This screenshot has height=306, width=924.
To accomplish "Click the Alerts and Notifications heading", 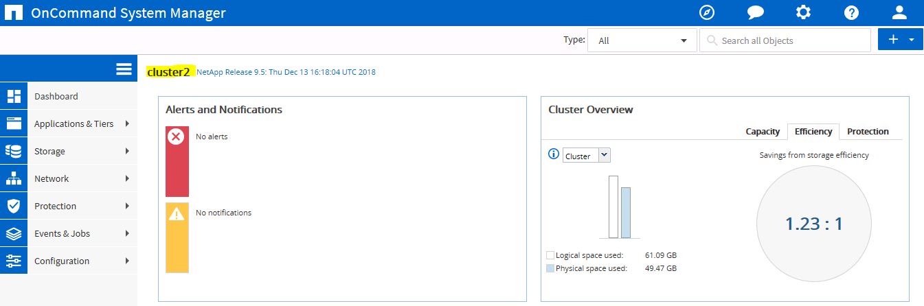I will [224, 110].
